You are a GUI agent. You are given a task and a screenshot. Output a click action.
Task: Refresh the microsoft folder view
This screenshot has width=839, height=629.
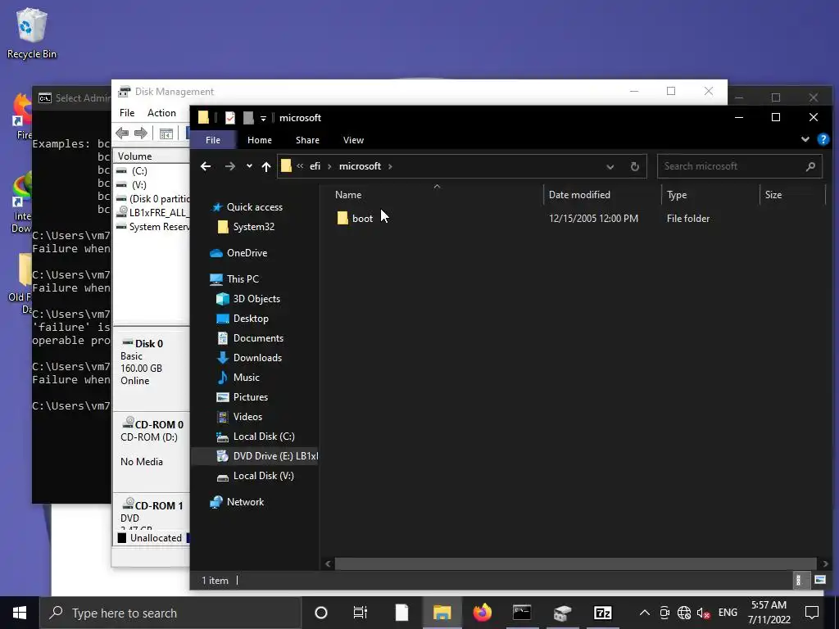coord(635,166)
